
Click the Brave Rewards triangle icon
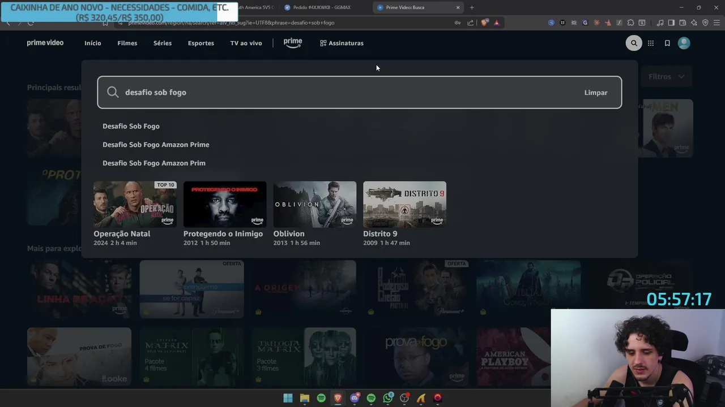tap(497, 23)
